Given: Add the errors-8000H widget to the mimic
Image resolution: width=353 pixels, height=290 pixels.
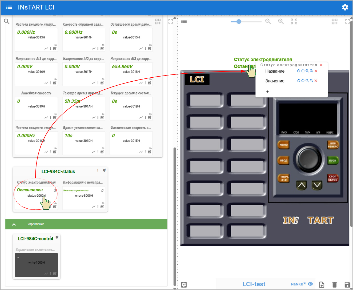Looking at the screenshot, I should (x=102, y=207).
